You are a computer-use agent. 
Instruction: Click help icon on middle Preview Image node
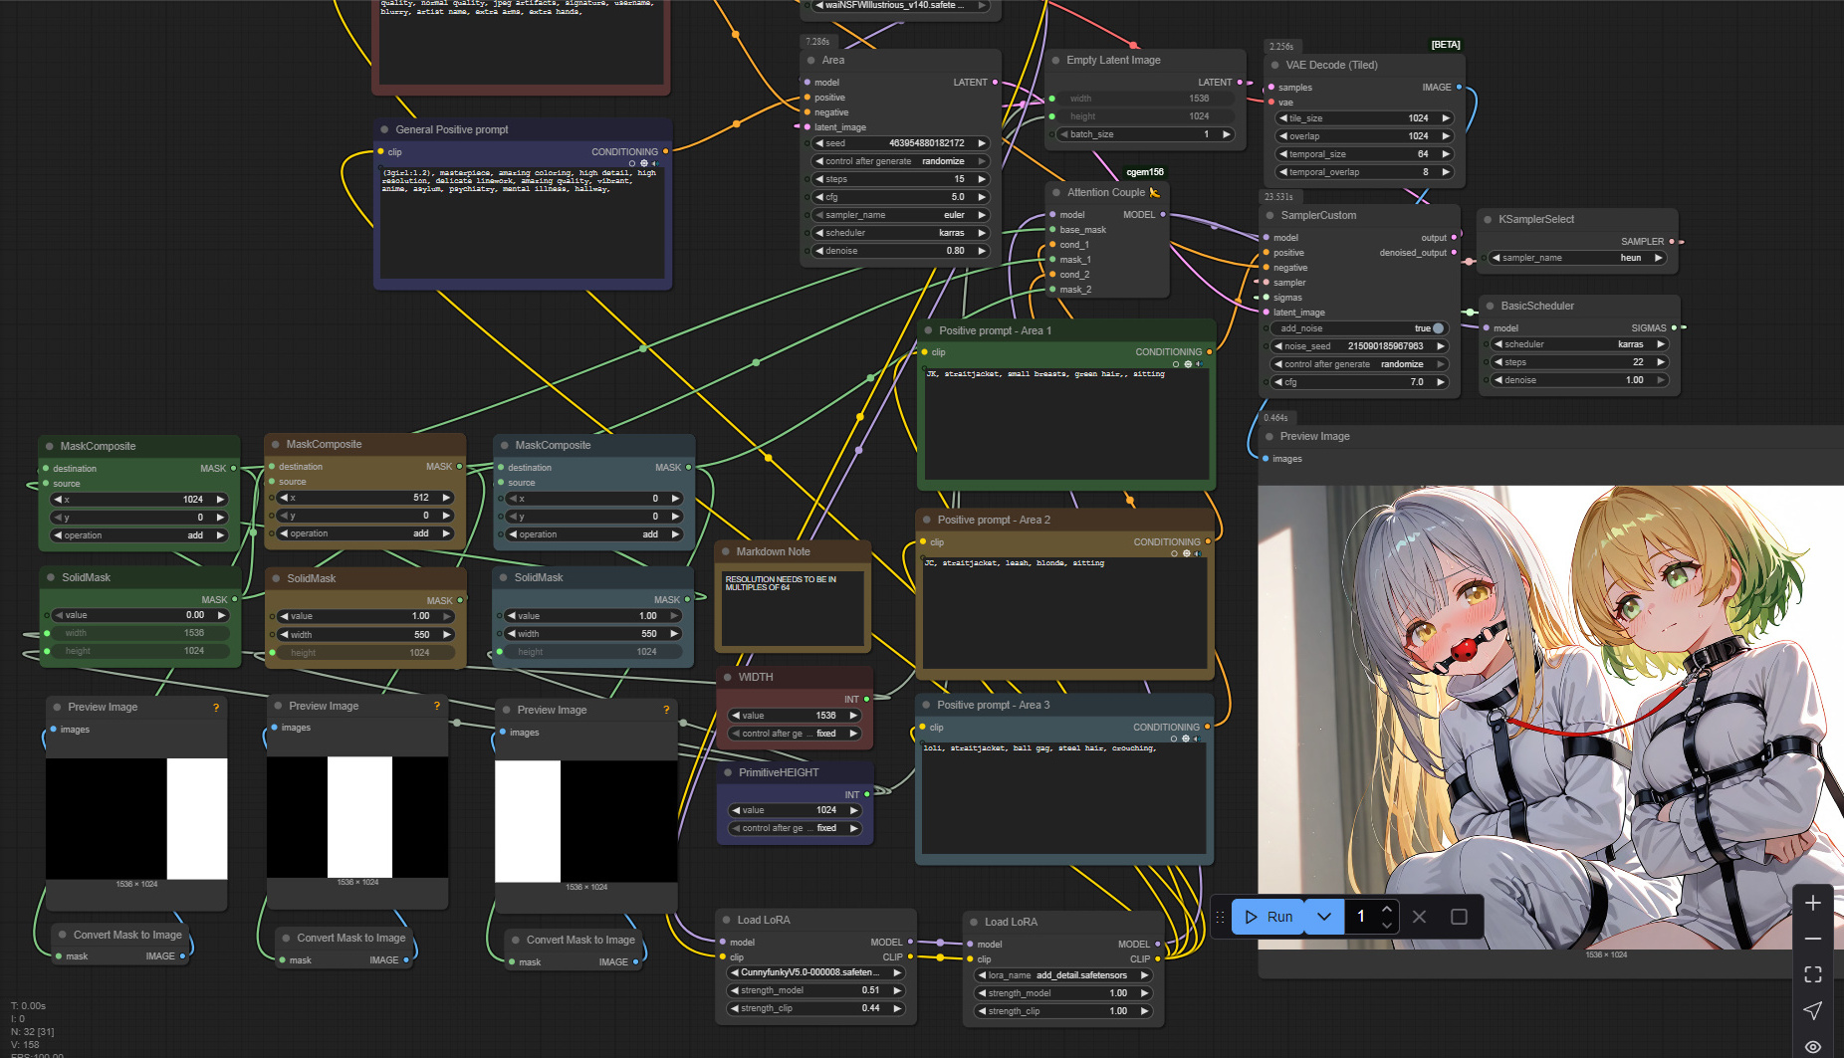436,706
